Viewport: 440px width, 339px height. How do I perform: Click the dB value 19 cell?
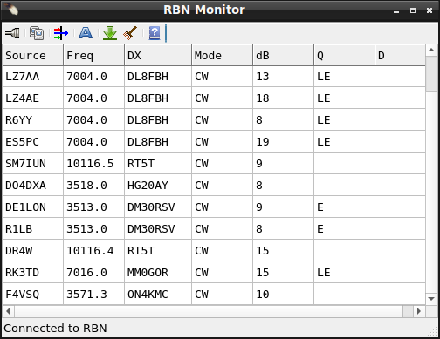(x=284, y=142)
